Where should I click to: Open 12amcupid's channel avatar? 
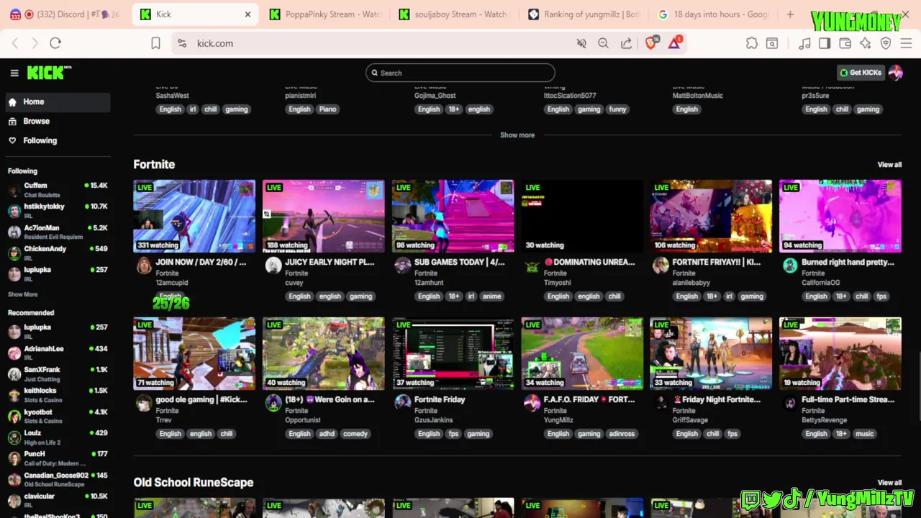pos(144,266)
